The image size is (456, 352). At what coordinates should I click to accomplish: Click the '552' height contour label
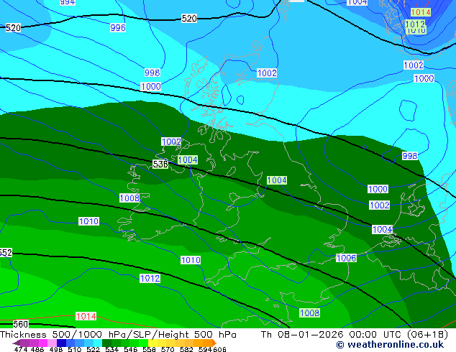point(6,252)
